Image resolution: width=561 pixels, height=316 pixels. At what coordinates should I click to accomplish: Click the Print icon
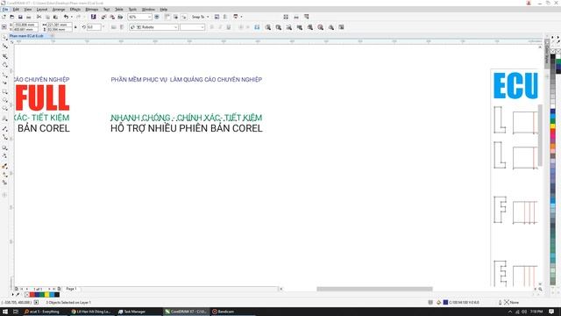28,17
